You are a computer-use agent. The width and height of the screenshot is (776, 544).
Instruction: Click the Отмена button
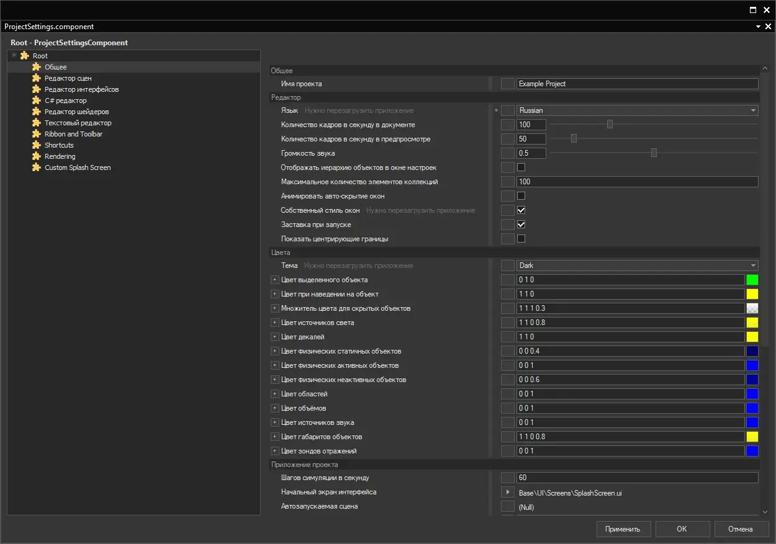tap(741, 529)
